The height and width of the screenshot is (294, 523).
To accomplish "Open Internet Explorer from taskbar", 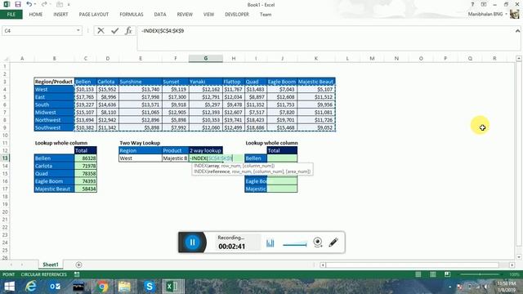I will [x=31, y=287].
